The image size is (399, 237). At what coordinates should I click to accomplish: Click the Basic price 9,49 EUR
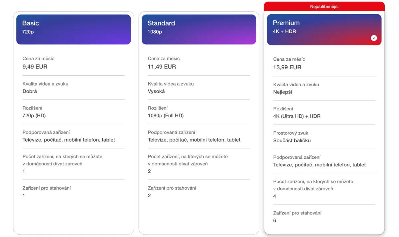tap(35, 67)
